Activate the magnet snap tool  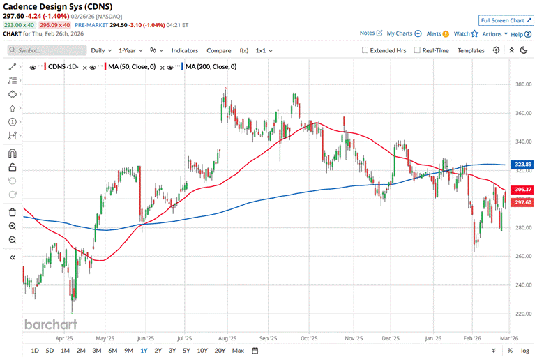(13, 153)
